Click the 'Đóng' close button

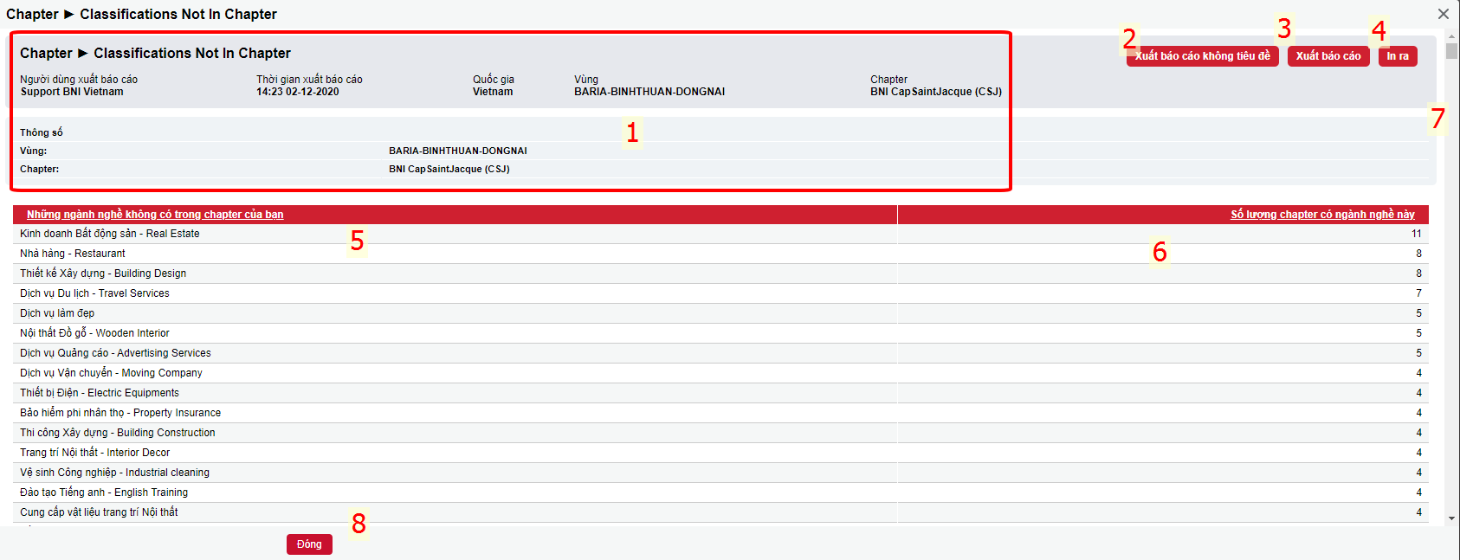(x=309, y=544)
